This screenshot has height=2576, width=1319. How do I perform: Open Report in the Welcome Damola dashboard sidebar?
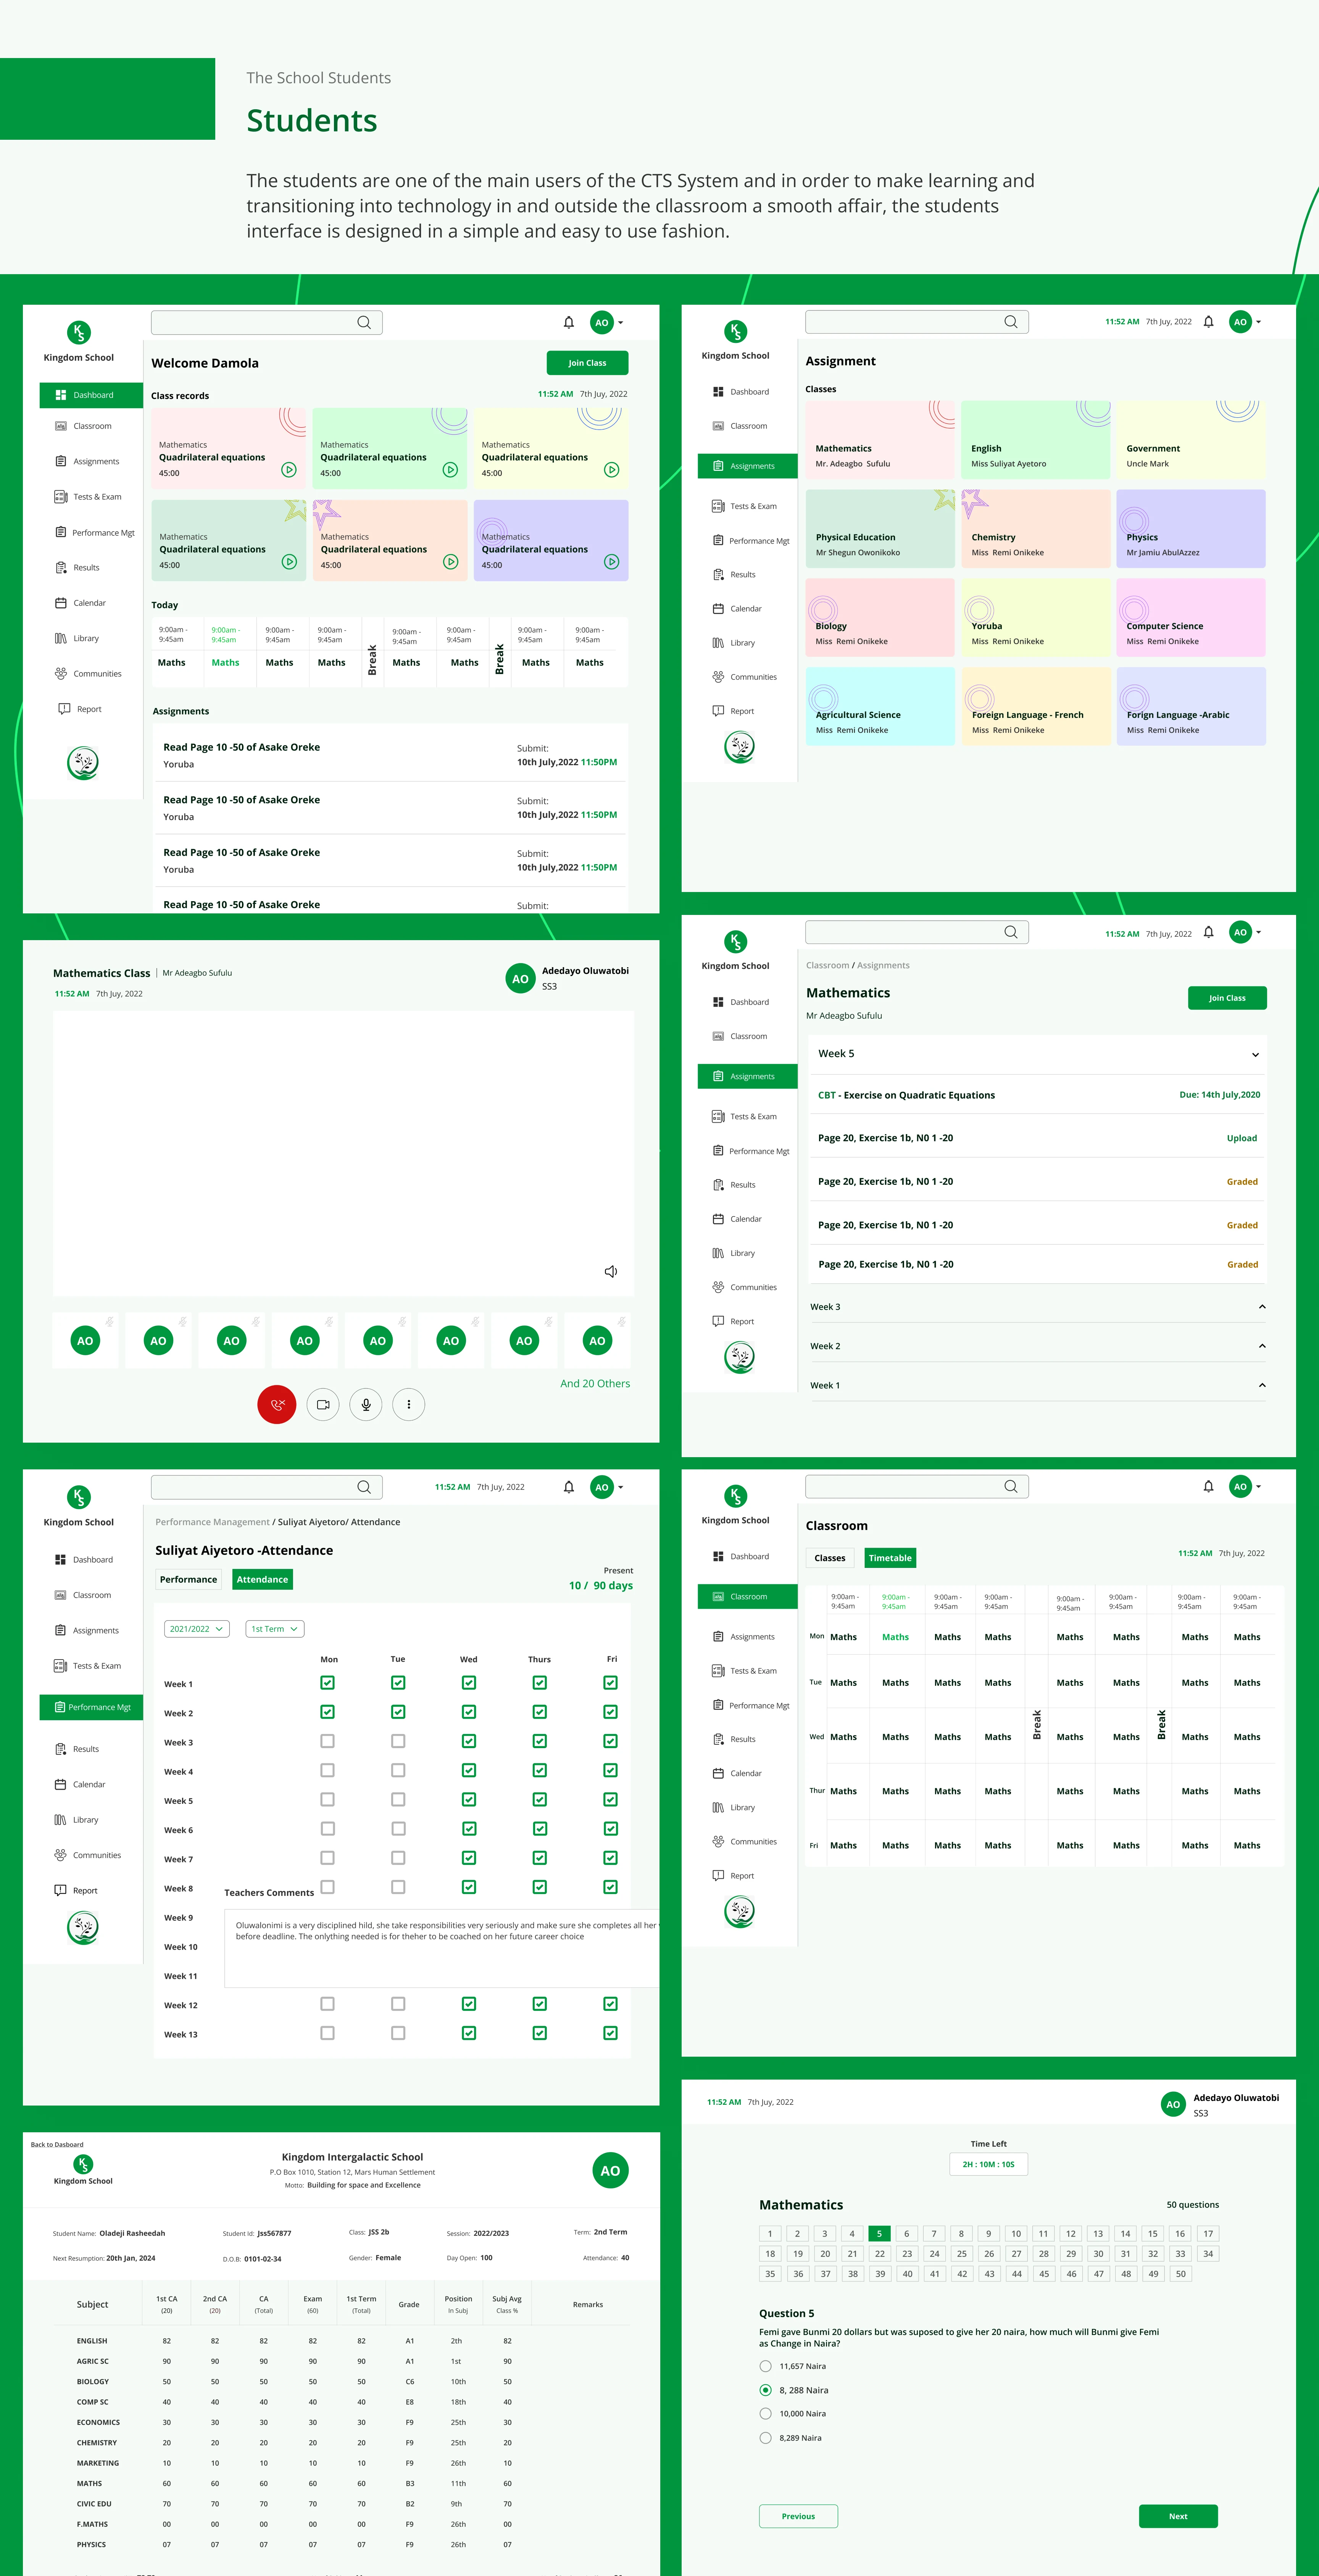tap(80, 709)
